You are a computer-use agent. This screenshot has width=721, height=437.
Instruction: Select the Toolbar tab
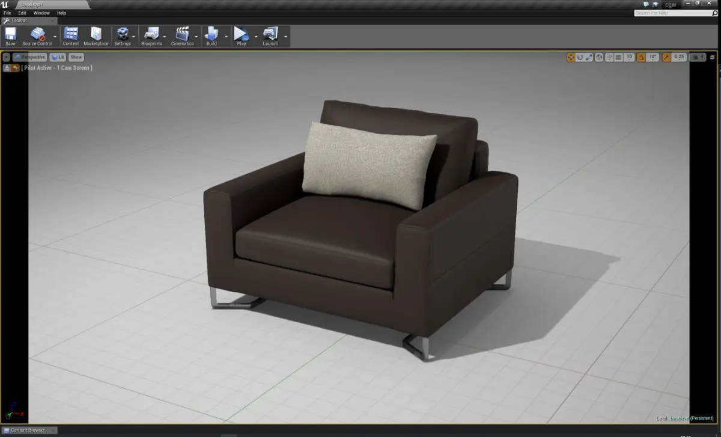29,20
